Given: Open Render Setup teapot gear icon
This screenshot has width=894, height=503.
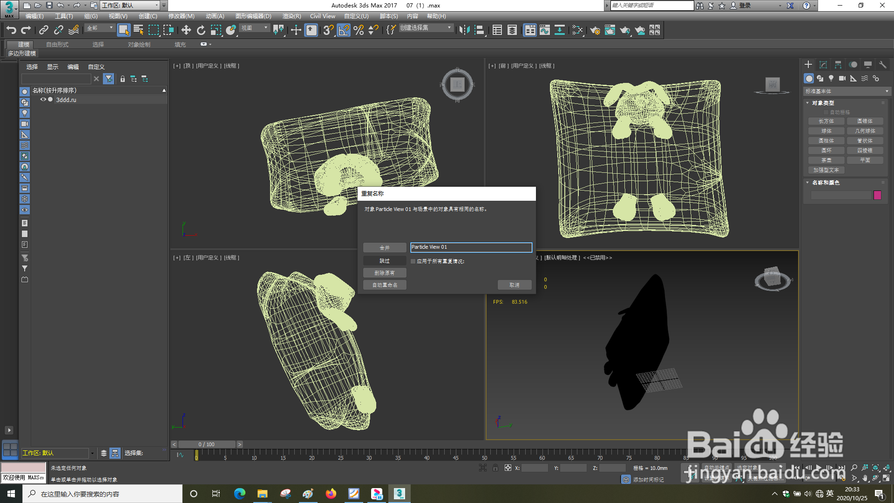Looking at the screenshot, I should [595, 30].
